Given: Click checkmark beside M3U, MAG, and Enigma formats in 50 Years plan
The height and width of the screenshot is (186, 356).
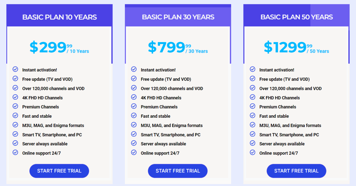Looking at the screenshot, I should [252, 125].
